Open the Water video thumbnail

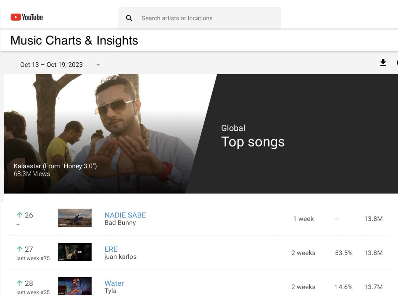(x=75, y=286)
